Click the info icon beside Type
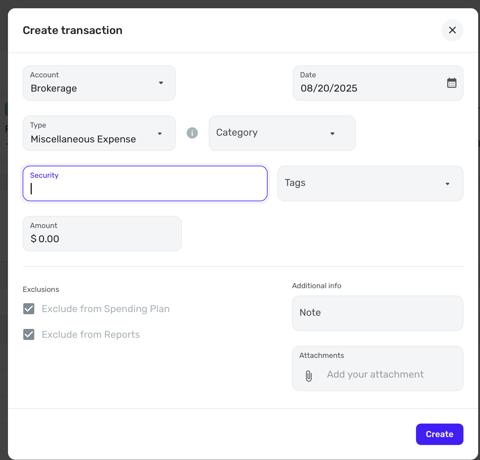 click(192, 133)
